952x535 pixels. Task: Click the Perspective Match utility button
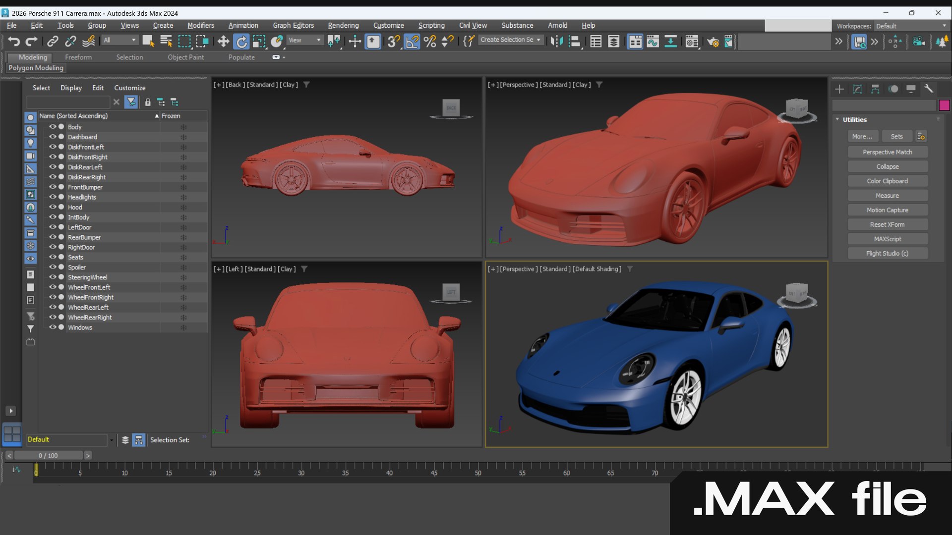tap(888, 152)
